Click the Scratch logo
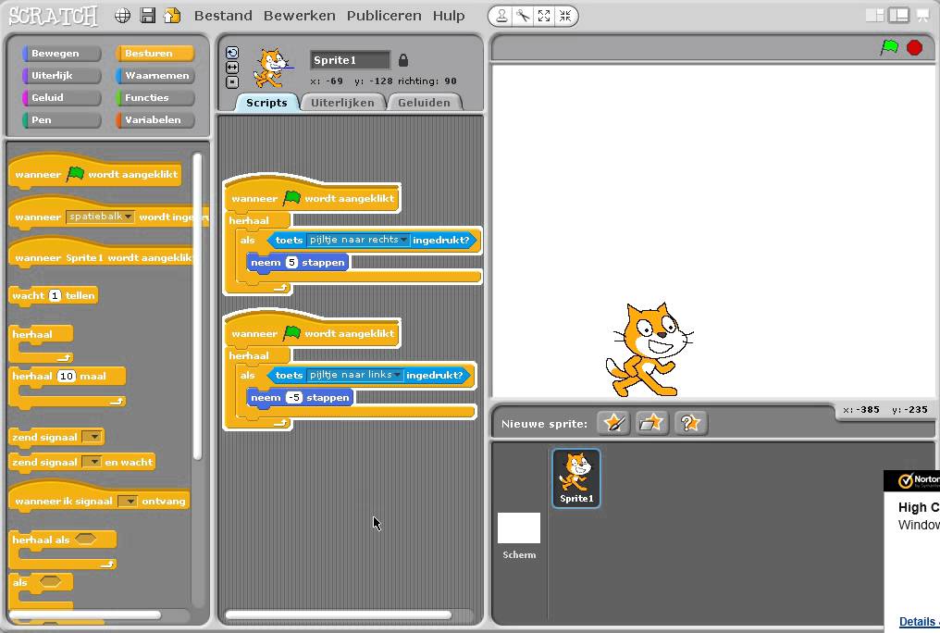This screenshot has width=940, height=633. 53,16
